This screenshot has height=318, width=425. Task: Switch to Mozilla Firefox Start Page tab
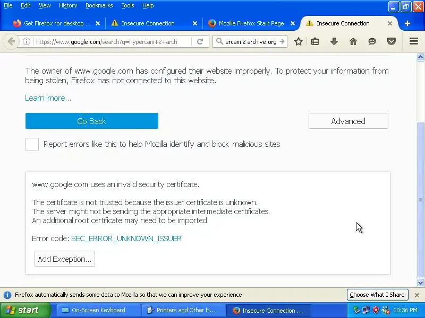[x=251, y=23]
